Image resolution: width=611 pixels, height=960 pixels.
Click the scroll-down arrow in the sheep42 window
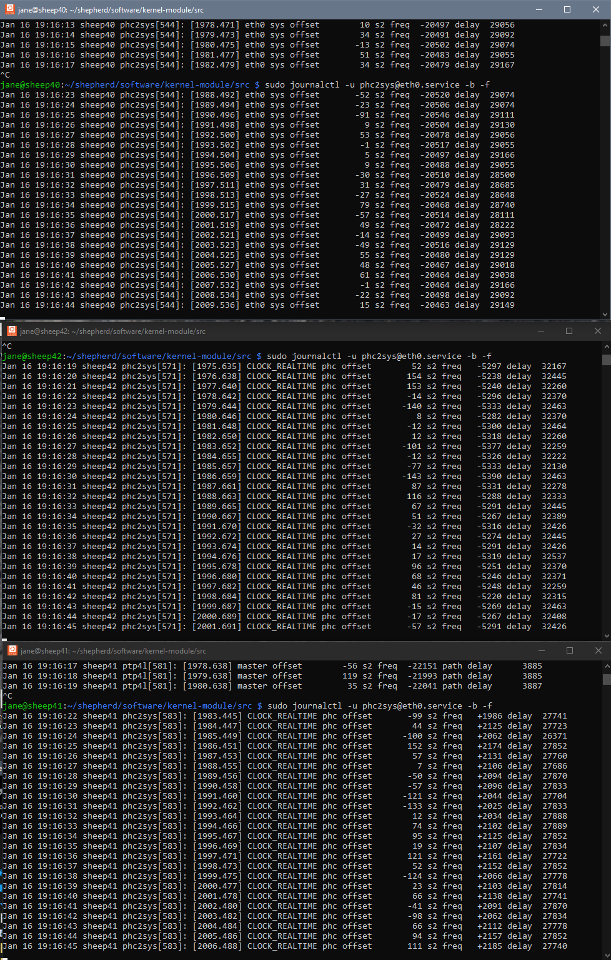click(x=607, y=635)
